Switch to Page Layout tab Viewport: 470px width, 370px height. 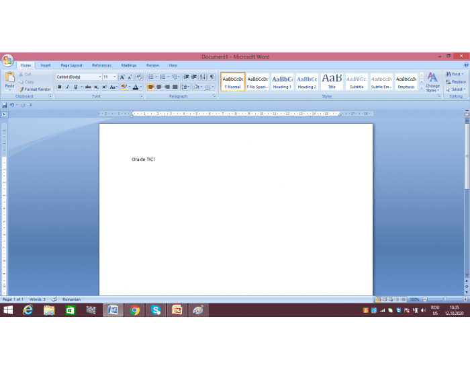tap(71, 65)
